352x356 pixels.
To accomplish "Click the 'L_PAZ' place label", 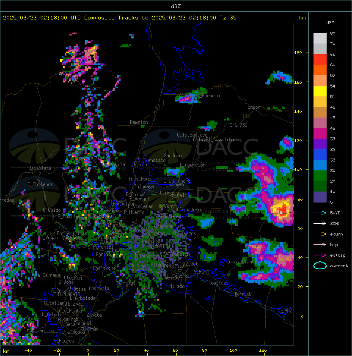I will [x=286, y=311].
